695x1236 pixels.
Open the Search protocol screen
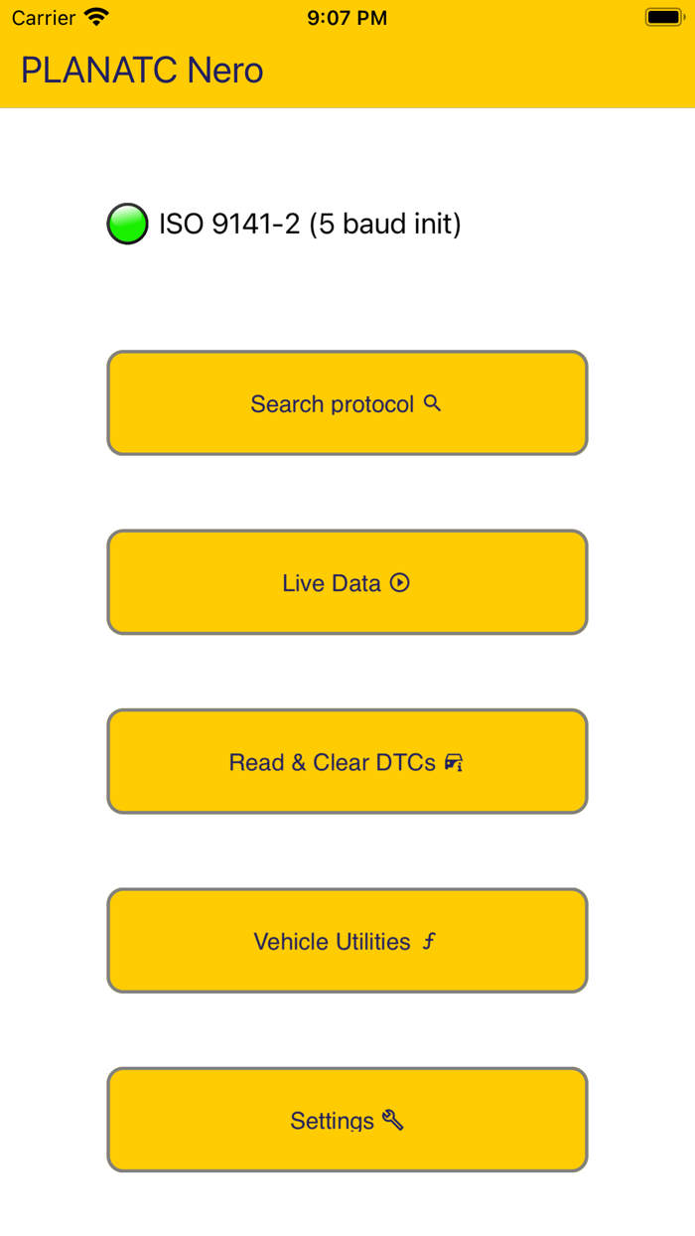click(347, 403)
